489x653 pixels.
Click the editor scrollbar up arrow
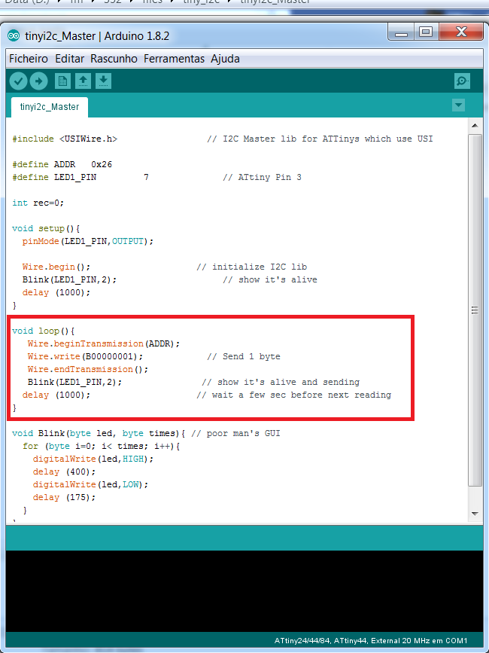coord(475,125)
